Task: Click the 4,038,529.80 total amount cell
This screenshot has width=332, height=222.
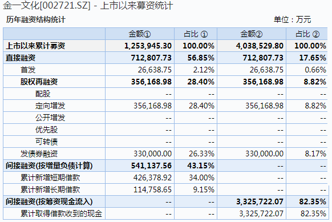Action: point(260,46)
